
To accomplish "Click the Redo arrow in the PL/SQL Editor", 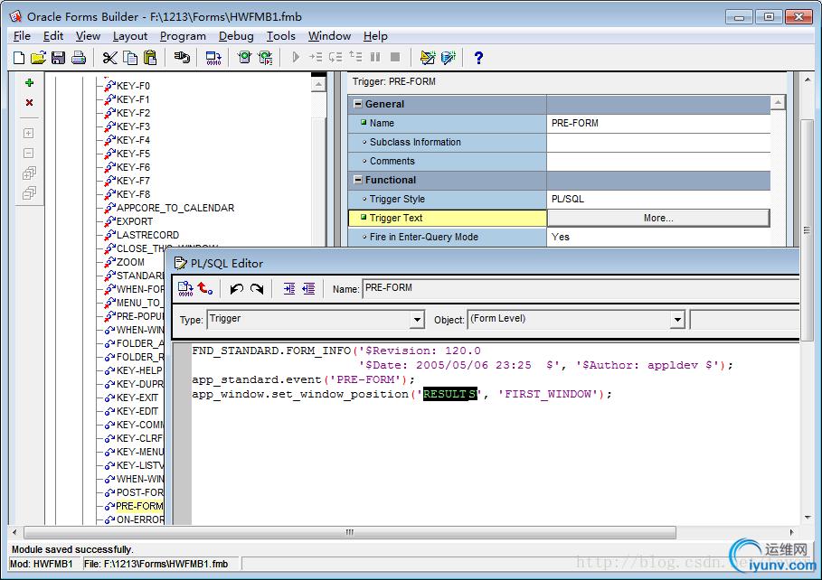I will click(x=257, y=289).
